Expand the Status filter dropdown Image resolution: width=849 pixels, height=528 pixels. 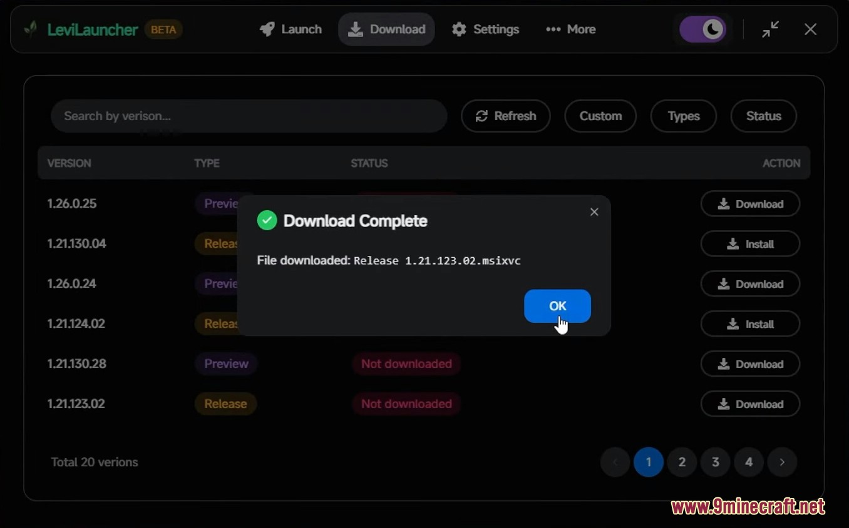763,116
